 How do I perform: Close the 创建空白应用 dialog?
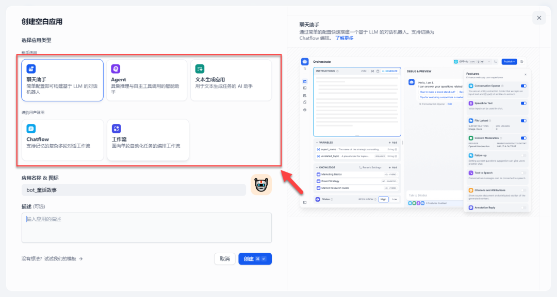539,18
